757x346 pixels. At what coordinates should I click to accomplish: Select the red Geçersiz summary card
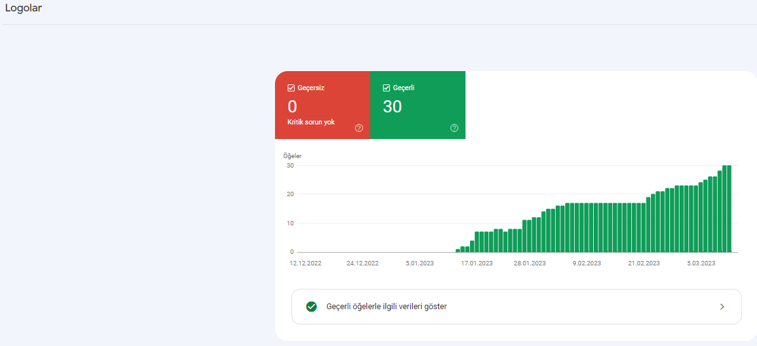pos(323,105)
